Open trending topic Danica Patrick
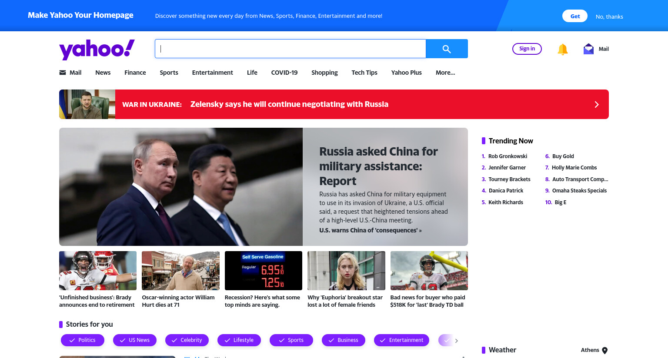Image resolution: width=668 pixels, height=358 pixels. [506, 191]
